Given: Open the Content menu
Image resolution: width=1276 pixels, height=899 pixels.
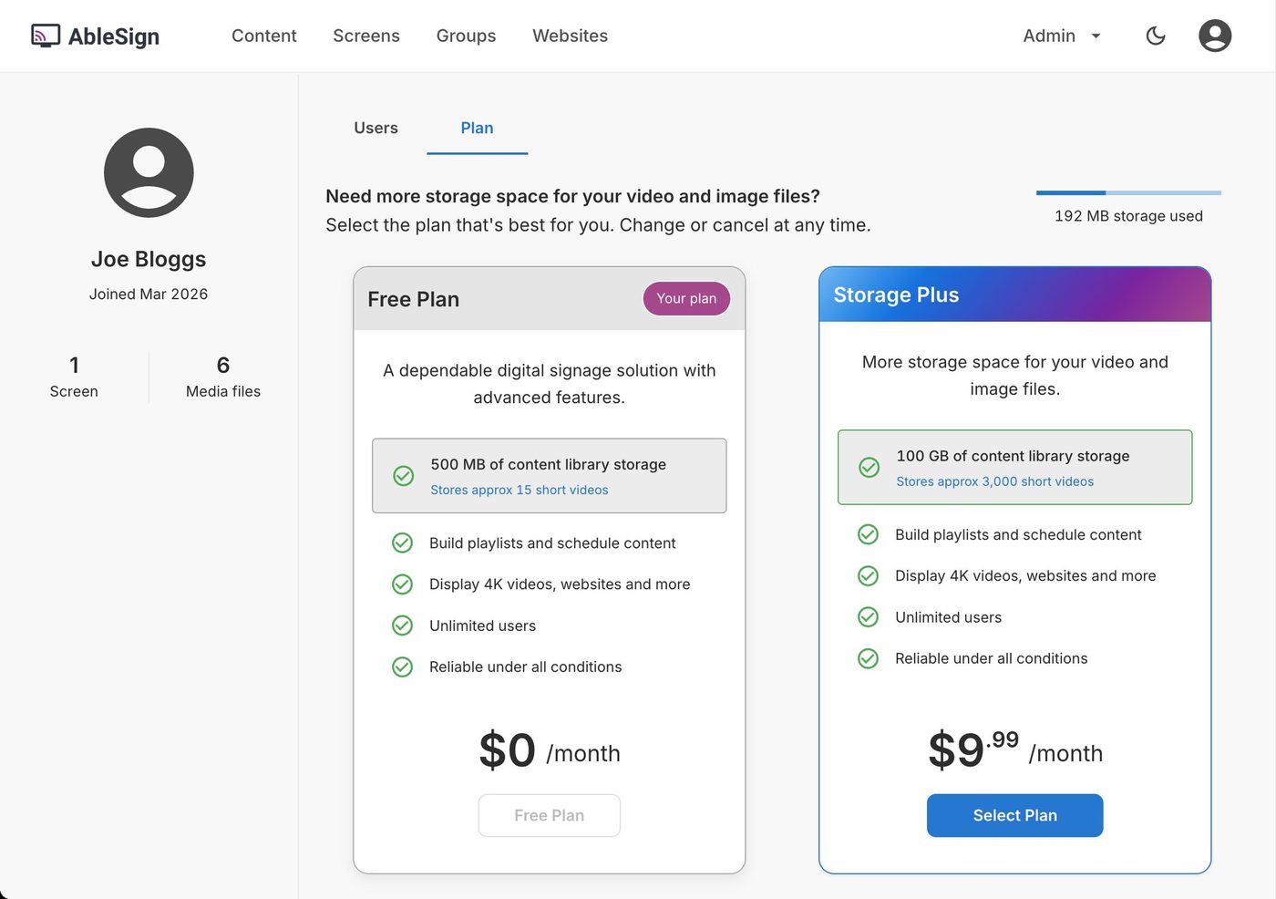Looking at the screenshot, I should point(264,36).
